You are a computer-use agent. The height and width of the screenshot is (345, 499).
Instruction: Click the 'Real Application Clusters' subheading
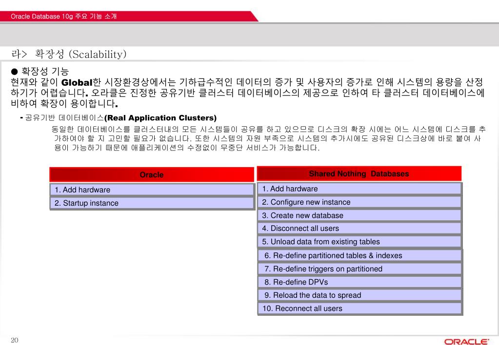point(160,118)
